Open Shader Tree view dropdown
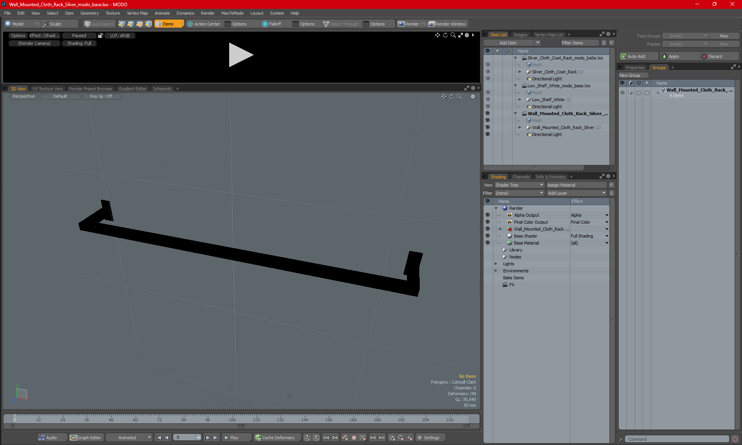 [519, 185]
